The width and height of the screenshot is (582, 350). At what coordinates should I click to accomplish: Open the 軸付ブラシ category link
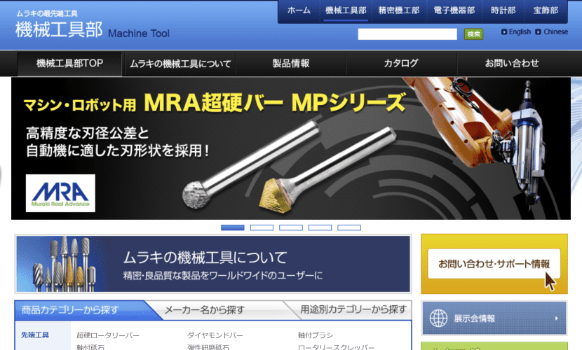tap(316, 335)
